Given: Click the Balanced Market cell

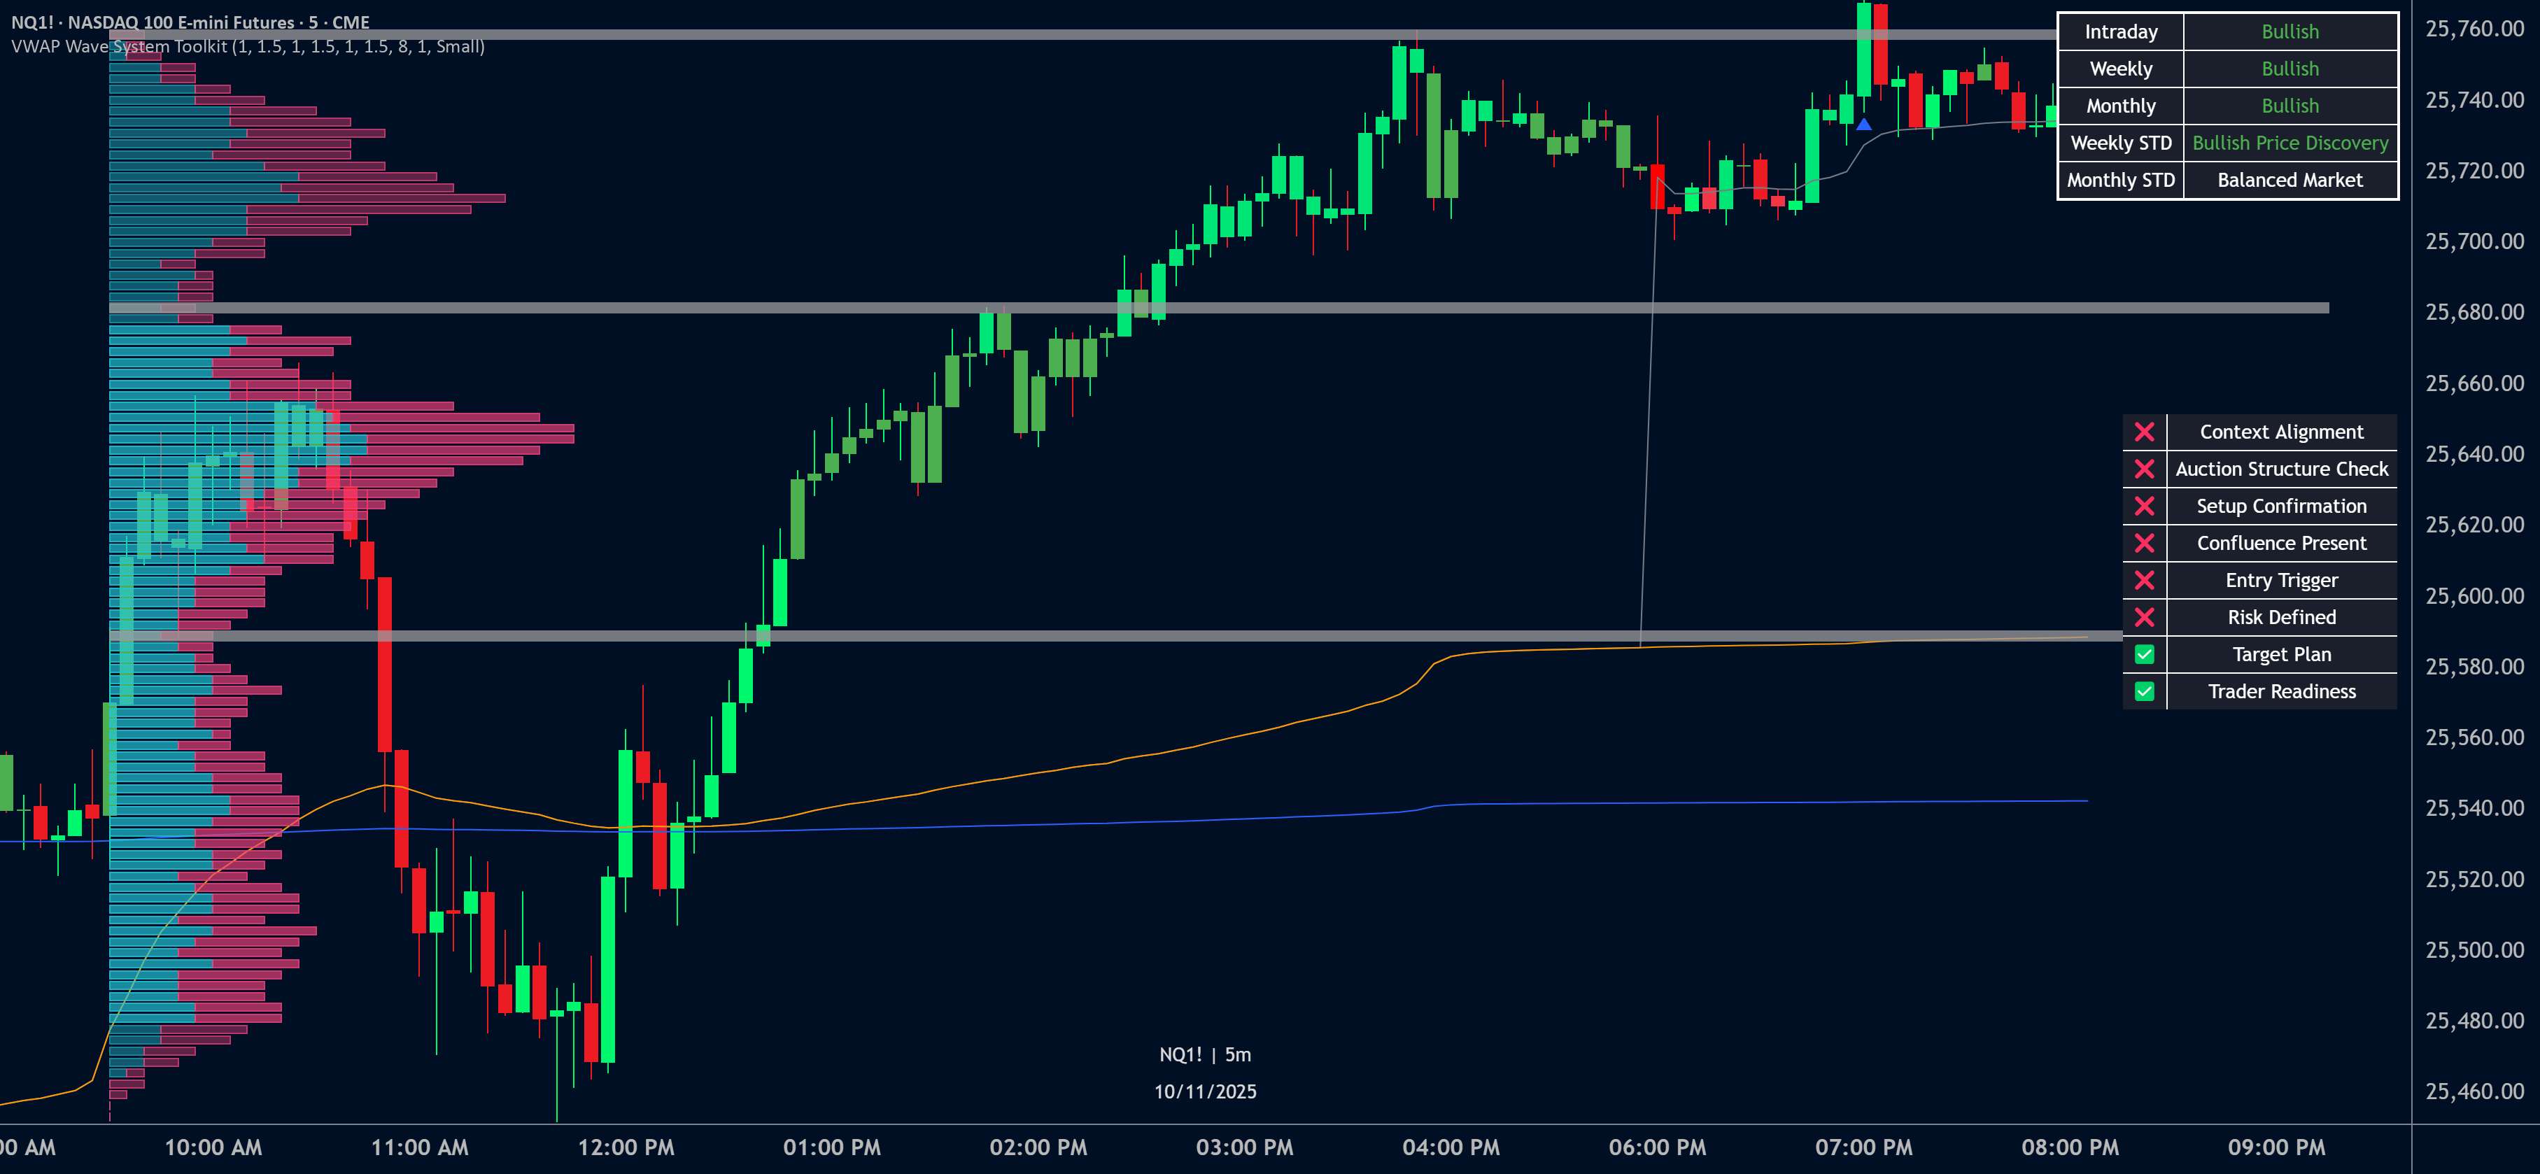Looking at the screenshot, I should [2289, 181].
